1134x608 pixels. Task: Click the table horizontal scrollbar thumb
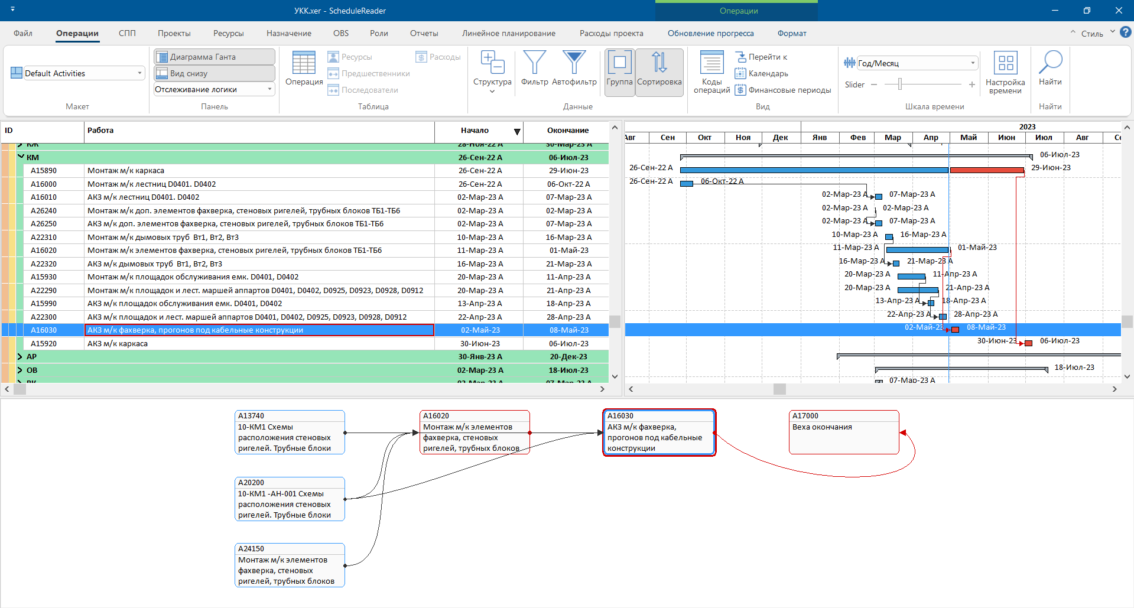(x=20, y=389)
